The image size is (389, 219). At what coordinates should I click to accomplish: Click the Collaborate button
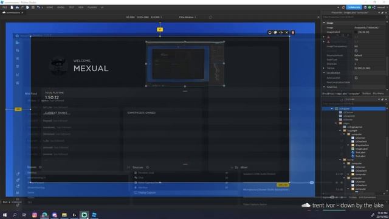click(354, 7)
